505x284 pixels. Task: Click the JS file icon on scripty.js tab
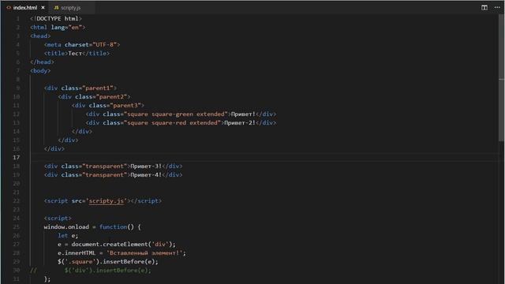click(56, 7)
